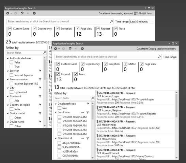Screen dimensions: 186x163
Task: Click ellipsis next to Event time
Action: pyautogui.click(x=82, y=112)
